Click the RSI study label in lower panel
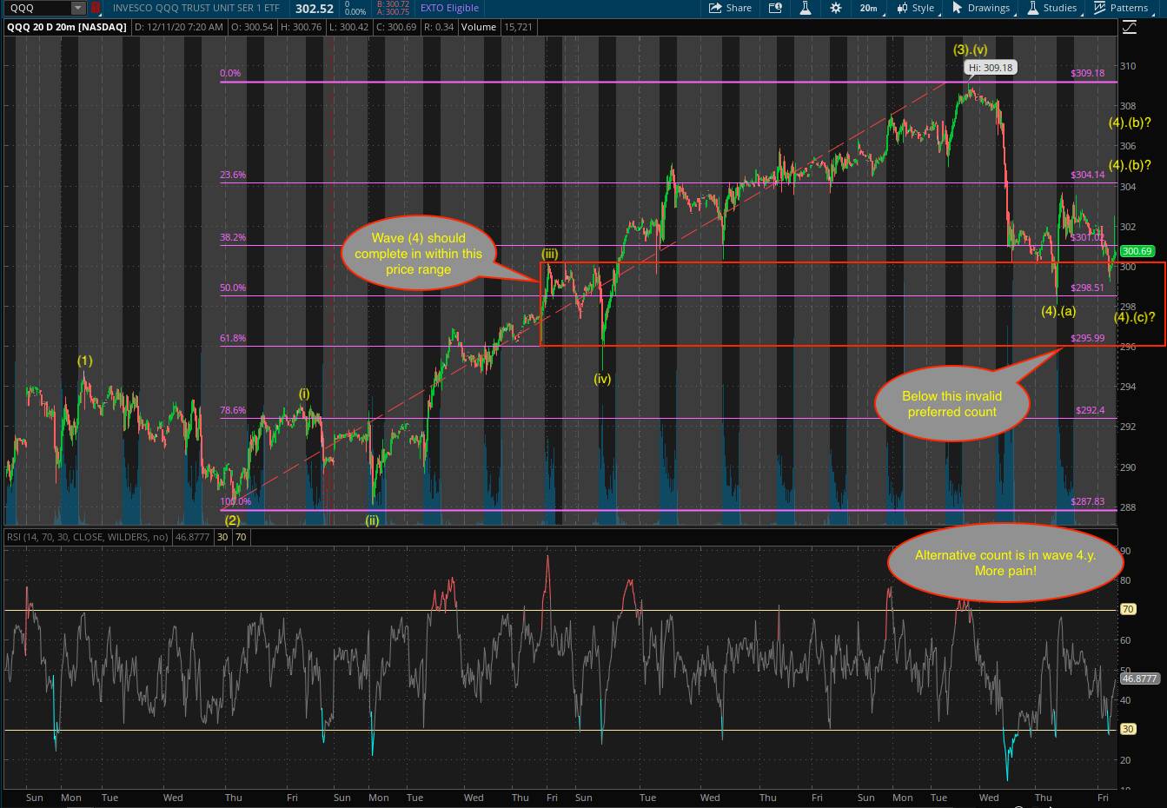Viewport: 1167px width, 808px height. pyautogui.click(x=87, y=537)
